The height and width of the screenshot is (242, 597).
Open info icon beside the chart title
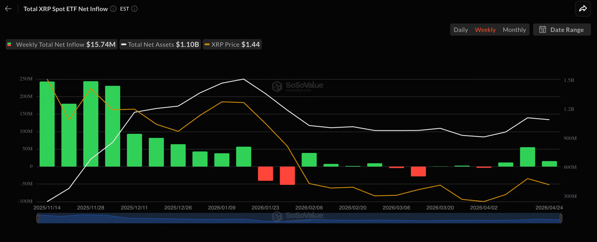(113, 9)
